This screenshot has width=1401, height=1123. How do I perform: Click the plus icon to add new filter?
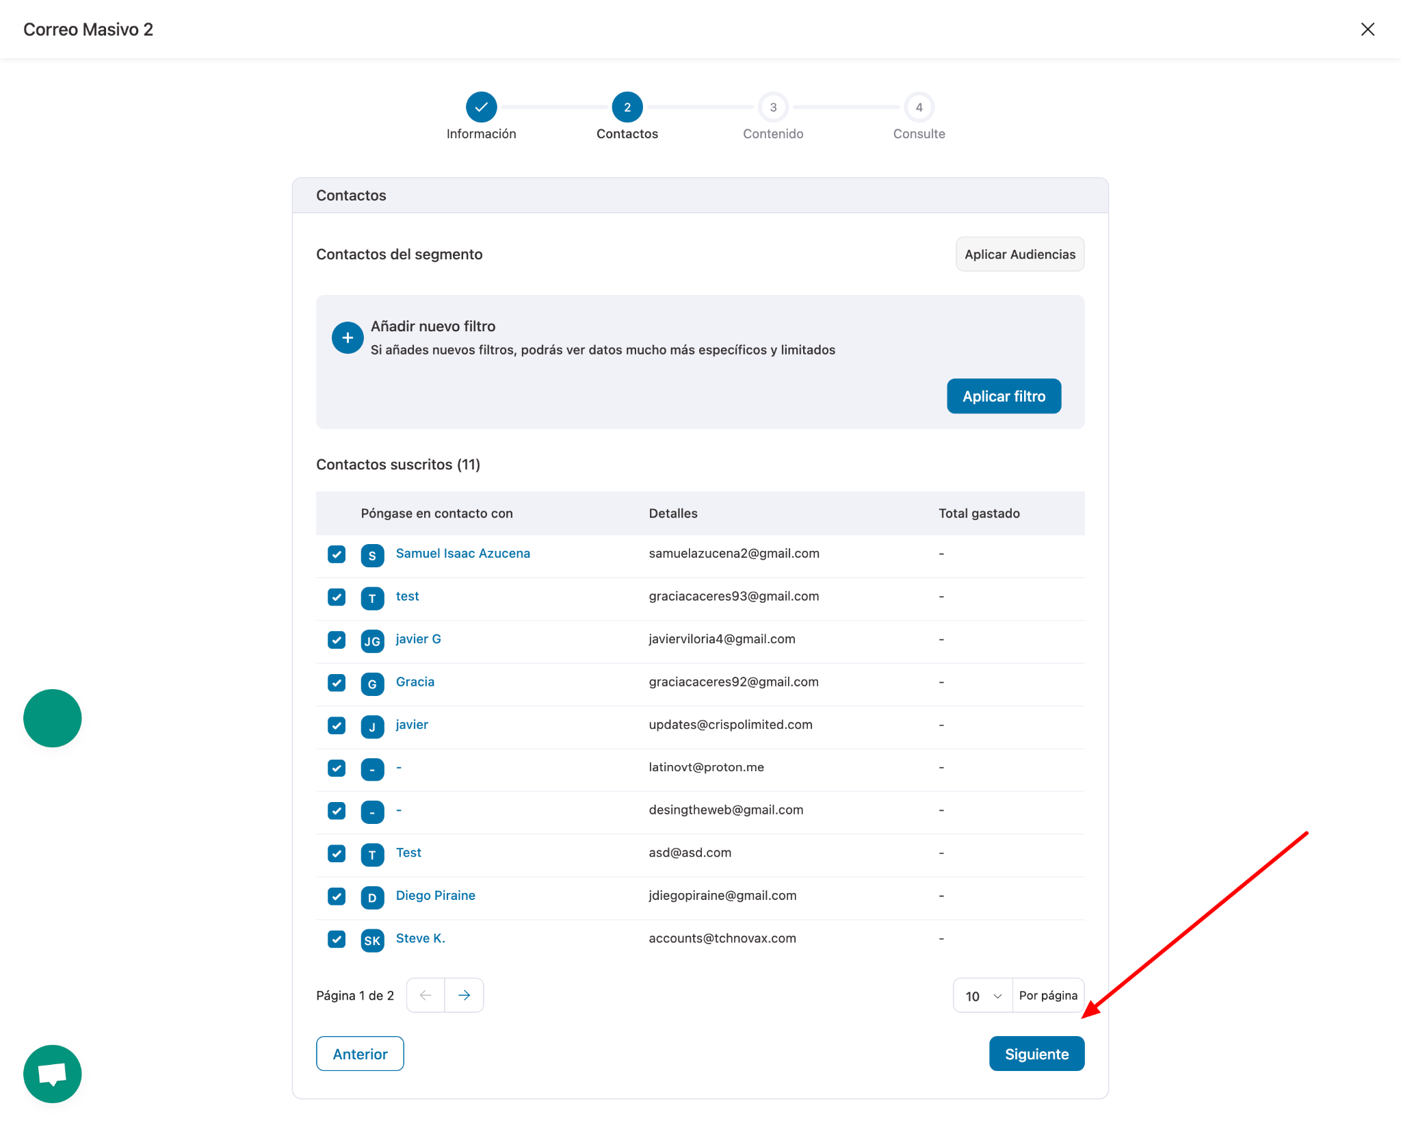tap(348, 338)
